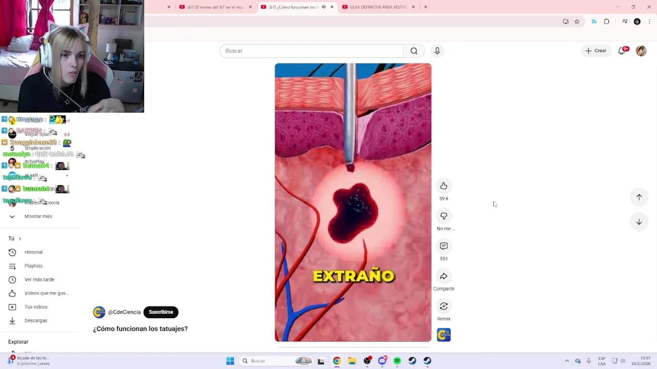The width and height of the screenshot is (657, 369).
Task: Subscribe to CdeCiencia with Suscribirse
Action: [x=161, y=312]
